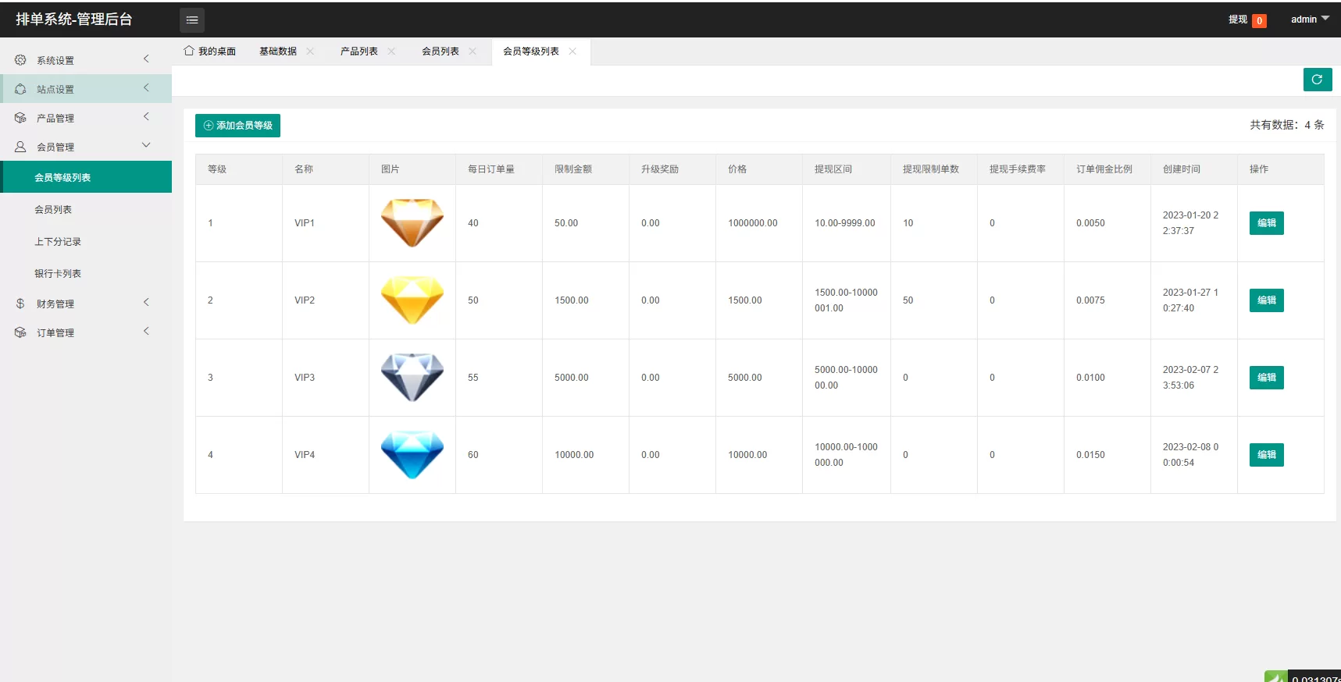The width and height of the screenshot is (1341, 682).
Task: Click the green refresh icon button
Action: [1317, 80]
